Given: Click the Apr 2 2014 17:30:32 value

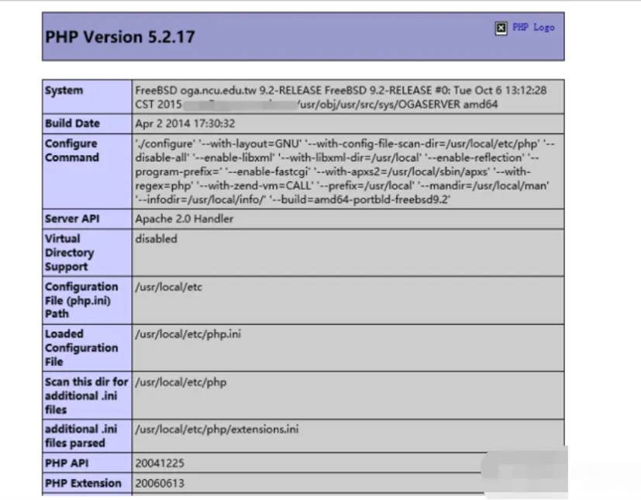Looking at the screenshot, I should 185,123.
